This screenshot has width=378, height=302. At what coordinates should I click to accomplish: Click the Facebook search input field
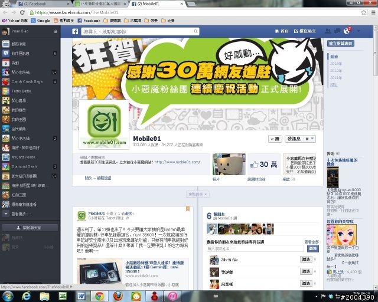138,31
